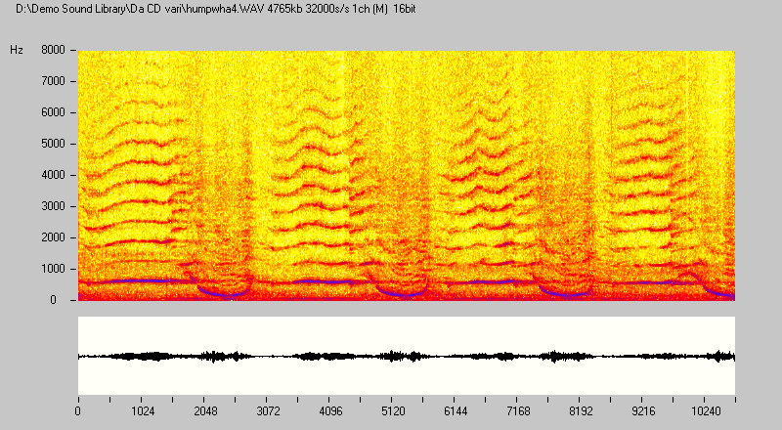The width and height of the screenshot is (782, 430).
Task: Select the 9216 time axis label
Action: (x=643, y=411)
